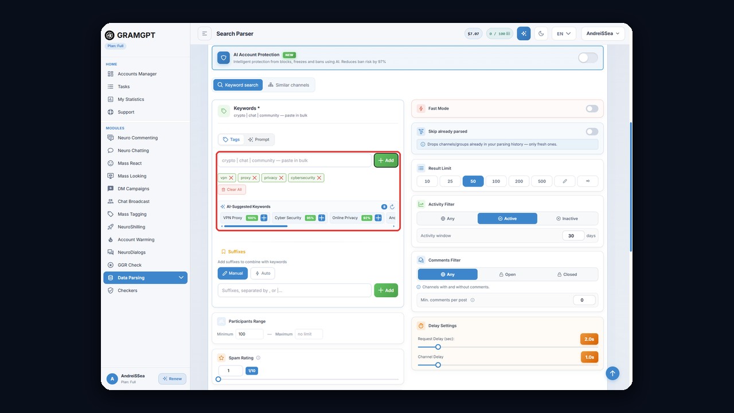The width and height of the screenshot is (734, 413).
Task: Enable Skip already parsed switch
Action: coord(592,131)
